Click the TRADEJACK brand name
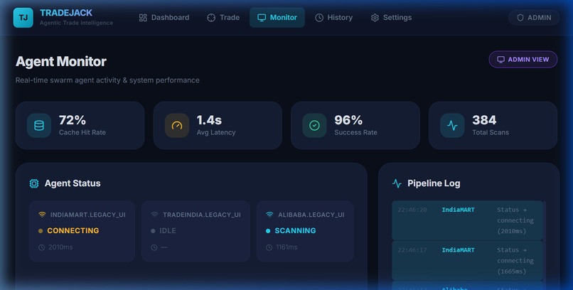 [66, 13]
